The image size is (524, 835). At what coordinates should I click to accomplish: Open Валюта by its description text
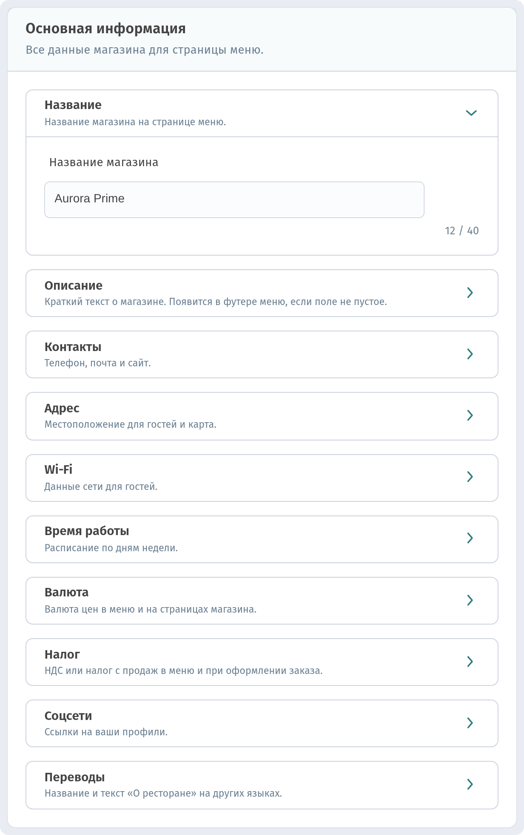pos(151,609)
